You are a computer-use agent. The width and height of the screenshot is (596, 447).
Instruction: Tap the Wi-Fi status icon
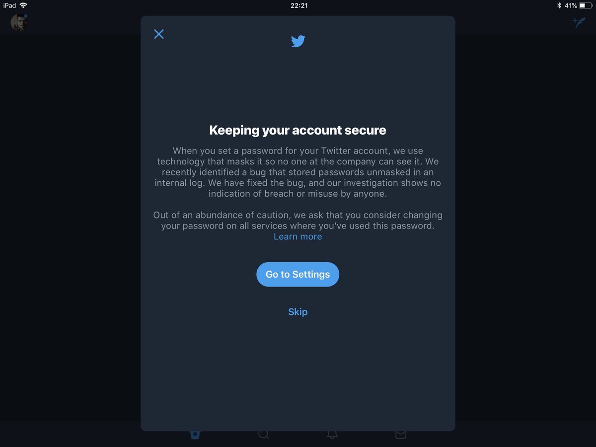pyautogui.click(x=23, y=5)
